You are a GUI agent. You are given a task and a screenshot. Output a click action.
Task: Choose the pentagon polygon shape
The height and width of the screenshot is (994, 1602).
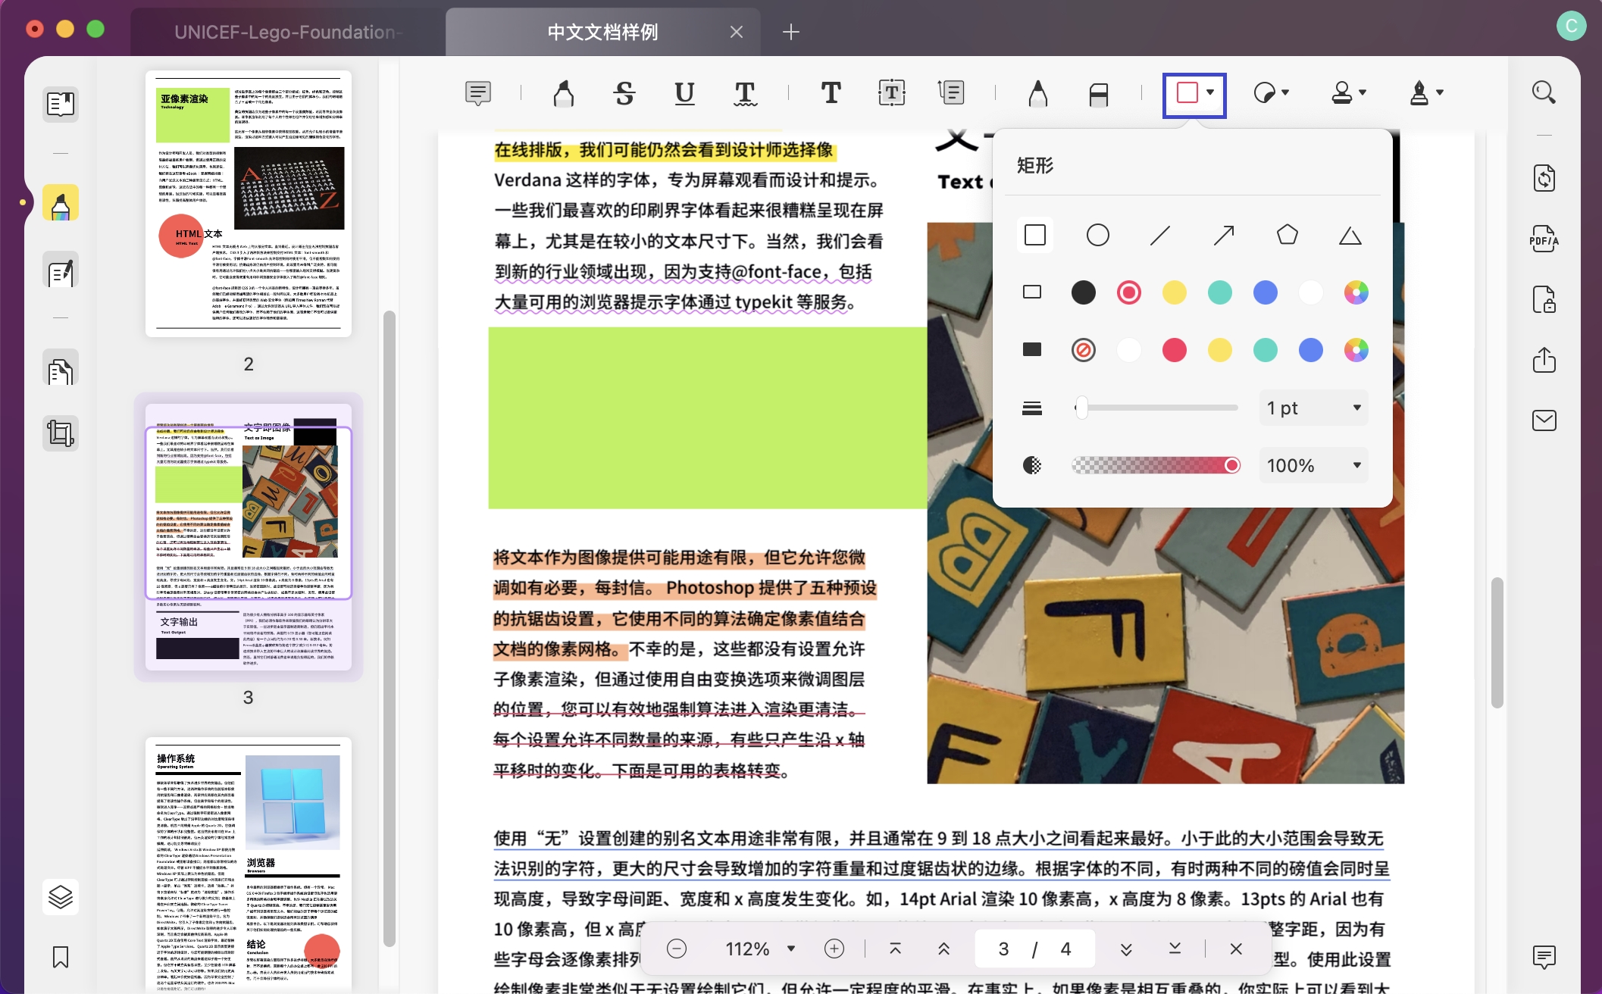coord(1287,235)
